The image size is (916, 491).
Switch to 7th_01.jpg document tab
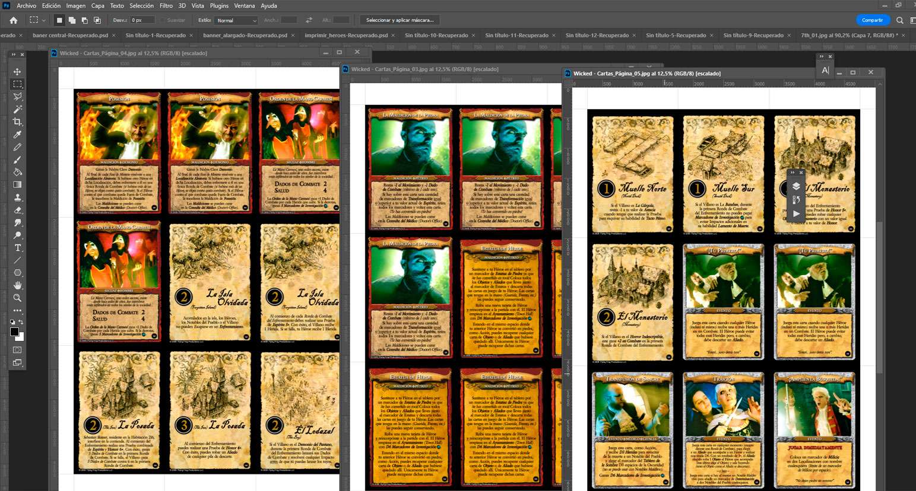coord(849,36)
